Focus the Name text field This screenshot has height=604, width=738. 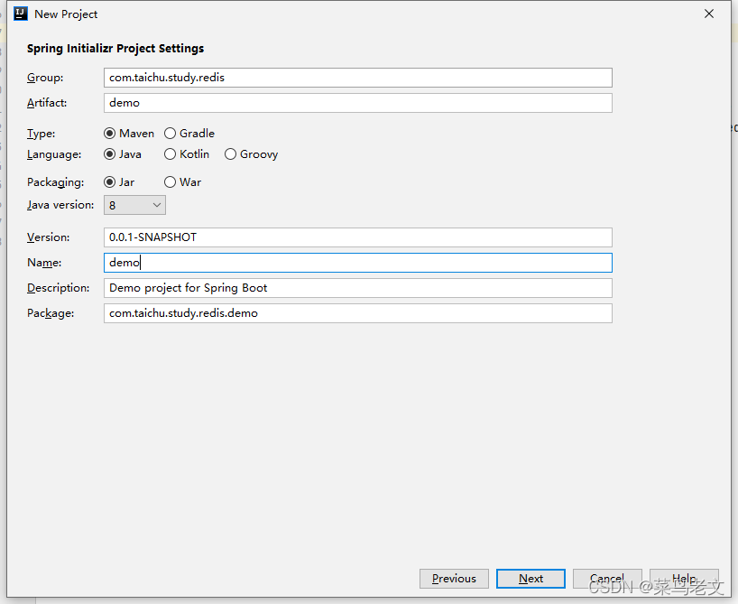click(x=357, y=263)
